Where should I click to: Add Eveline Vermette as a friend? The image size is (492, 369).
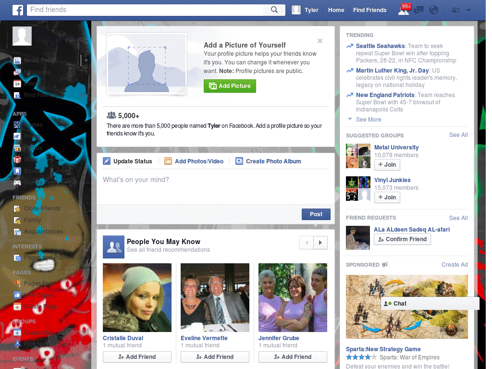215,357
